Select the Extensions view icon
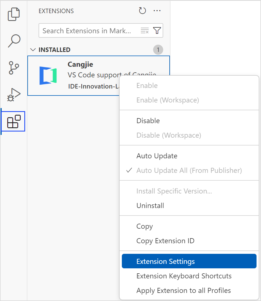This screenshot has width=261, height=301. pyautogui.click(x=13, y=121)
